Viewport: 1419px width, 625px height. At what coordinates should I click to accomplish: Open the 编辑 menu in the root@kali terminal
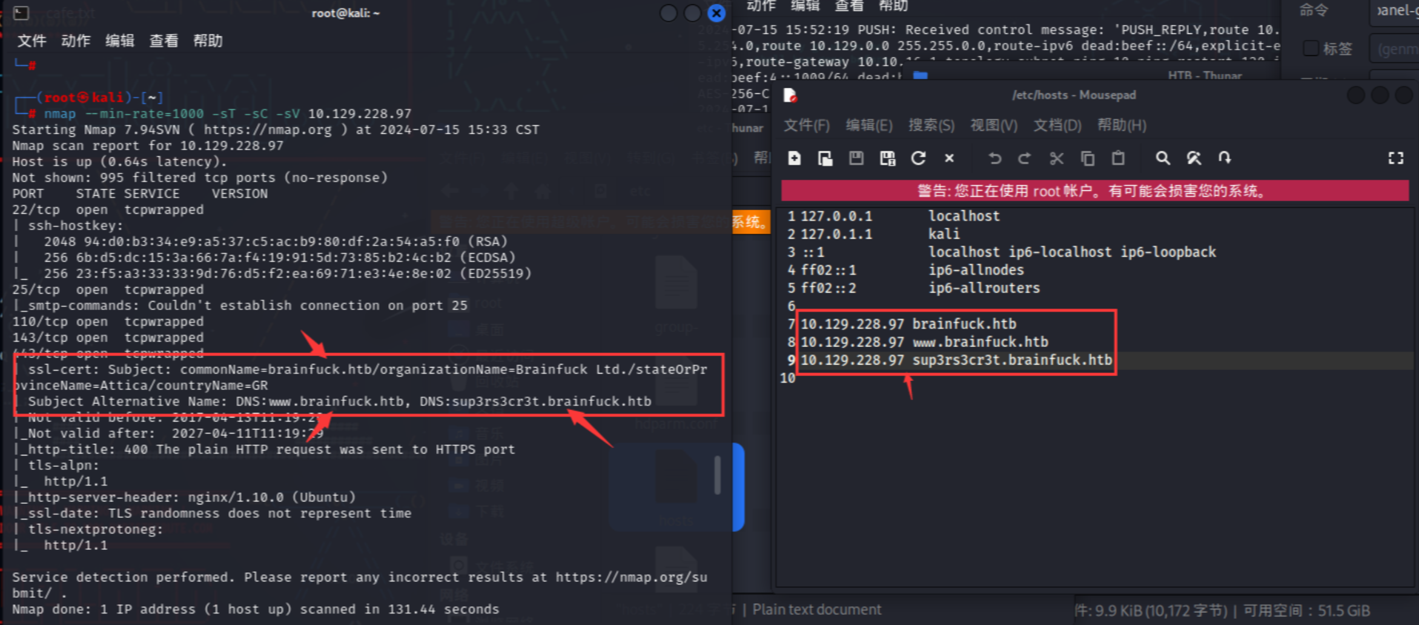coord(119,41)
